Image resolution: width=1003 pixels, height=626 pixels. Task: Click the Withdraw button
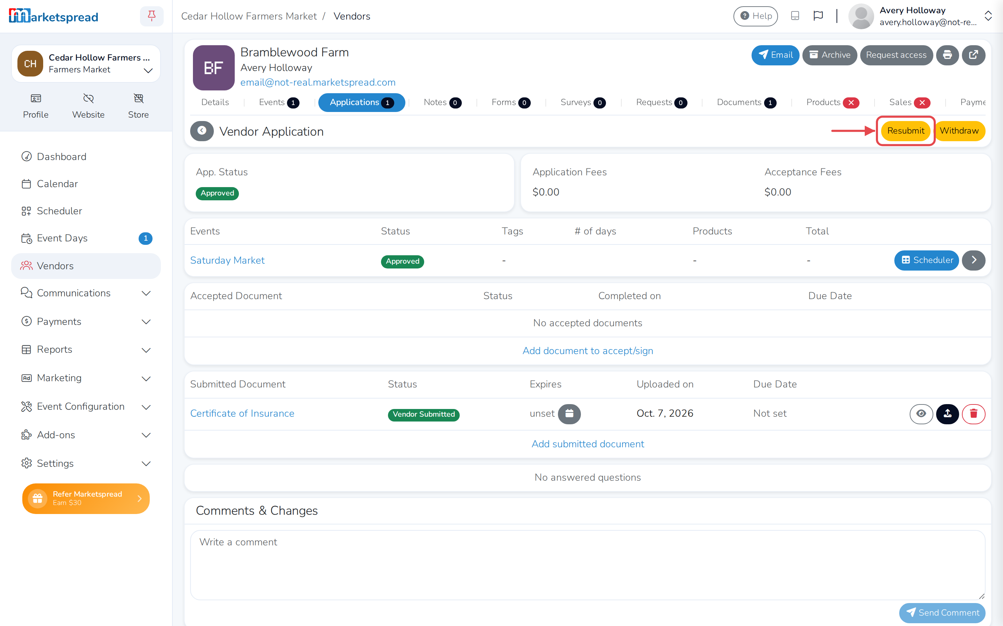pos(959,131)
